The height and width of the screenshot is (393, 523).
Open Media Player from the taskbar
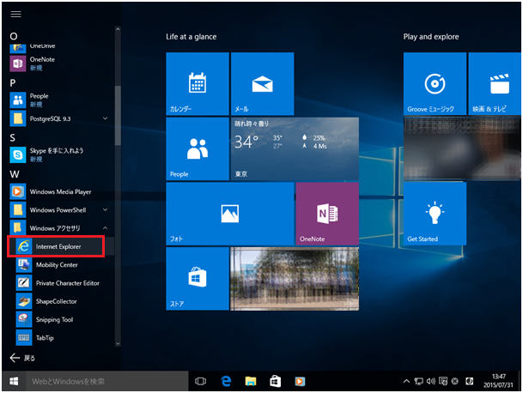tap(300, 381)
